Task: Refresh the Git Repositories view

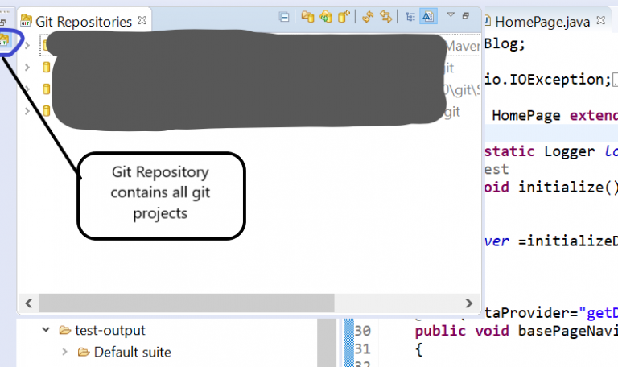Action: pos(368,17)
